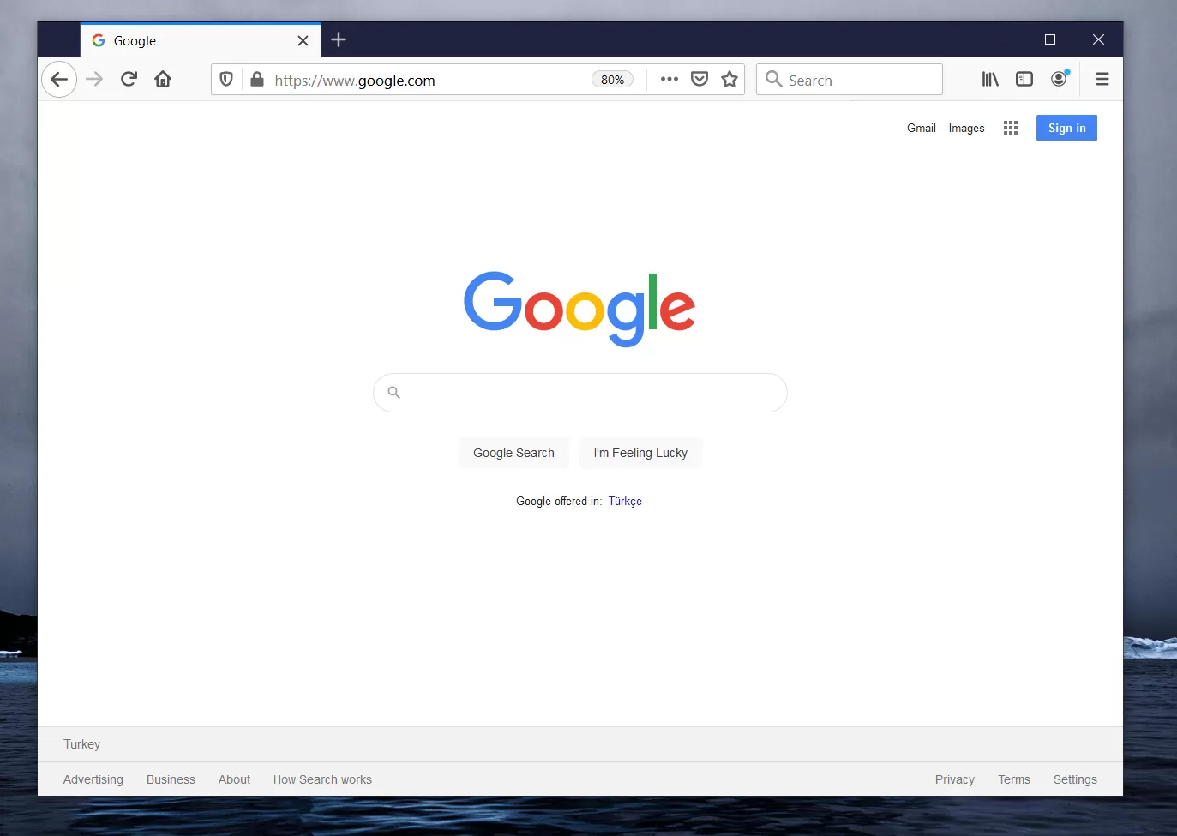The height and width of the screenshot is (836, 1177).
Task: Open the Firefox home page
Action: 163,80
